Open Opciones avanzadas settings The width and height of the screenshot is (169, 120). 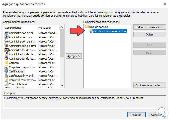pyautogui.click(x=149, y=85)
